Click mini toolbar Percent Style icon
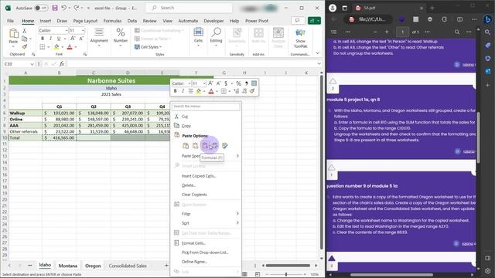The width and height of the screenshot is (495, 278). pyautogui.click(x=239, y=83)
